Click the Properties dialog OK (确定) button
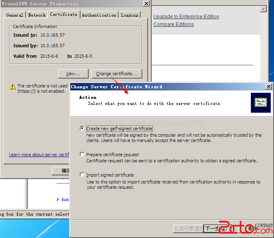The image size is (274, 238). click(61, 171)
